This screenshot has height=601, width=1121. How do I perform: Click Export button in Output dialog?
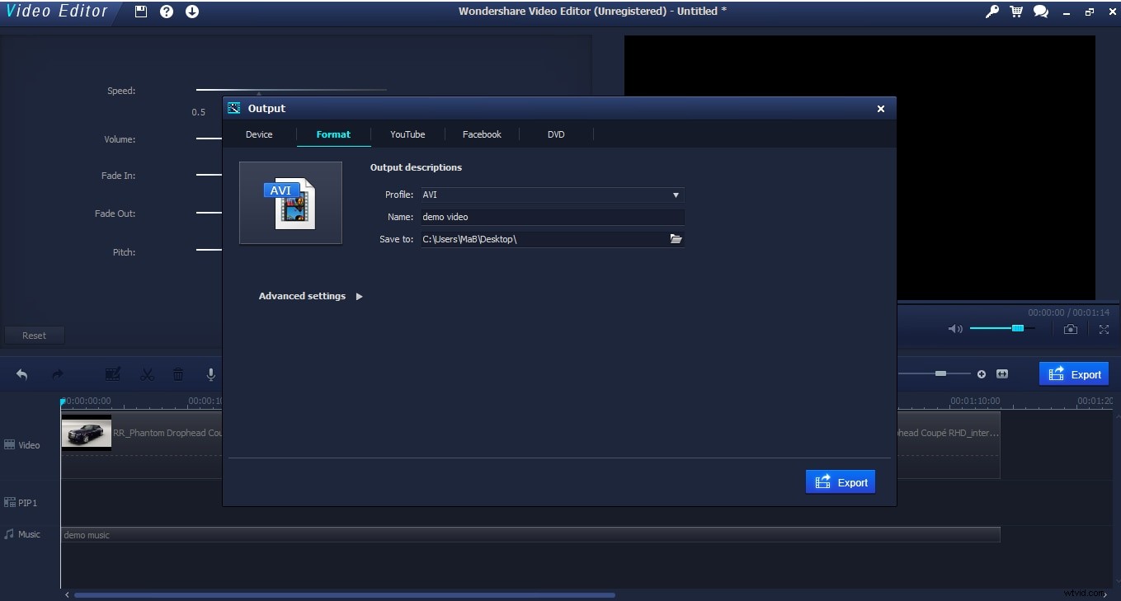(x=841, y=482)
